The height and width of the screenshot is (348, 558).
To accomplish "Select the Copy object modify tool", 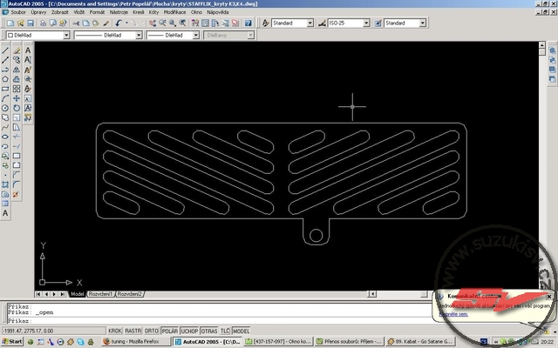I will click(x=17, y=60).
